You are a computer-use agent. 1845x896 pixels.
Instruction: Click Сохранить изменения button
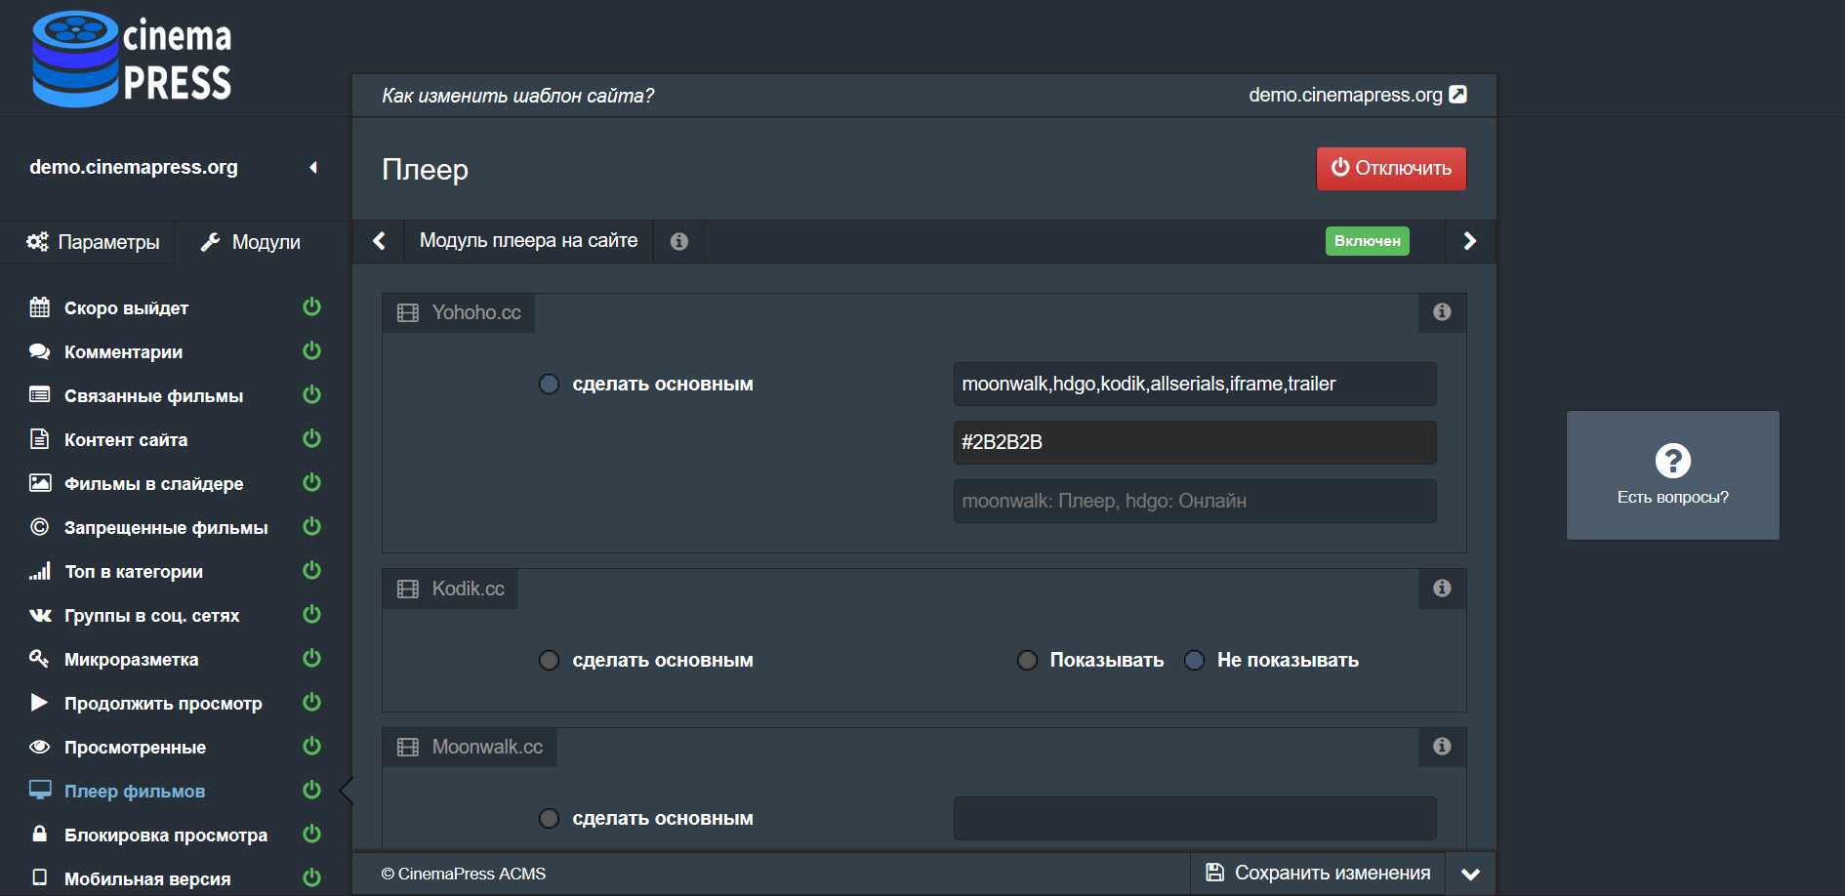pyautogui.click(x=1318, y=874)
